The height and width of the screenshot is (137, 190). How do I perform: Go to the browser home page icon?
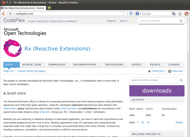click(187, 14)
